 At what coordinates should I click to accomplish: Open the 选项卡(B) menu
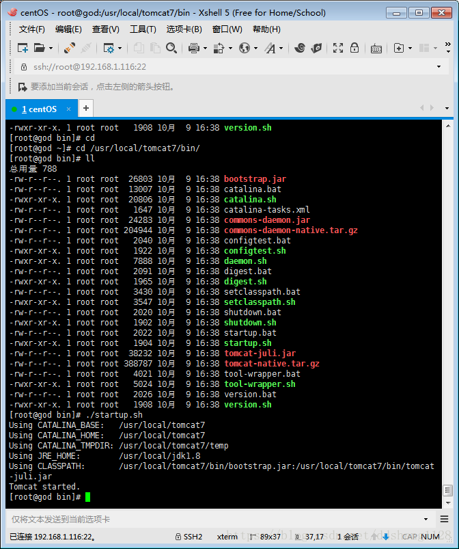pos(184,29)
